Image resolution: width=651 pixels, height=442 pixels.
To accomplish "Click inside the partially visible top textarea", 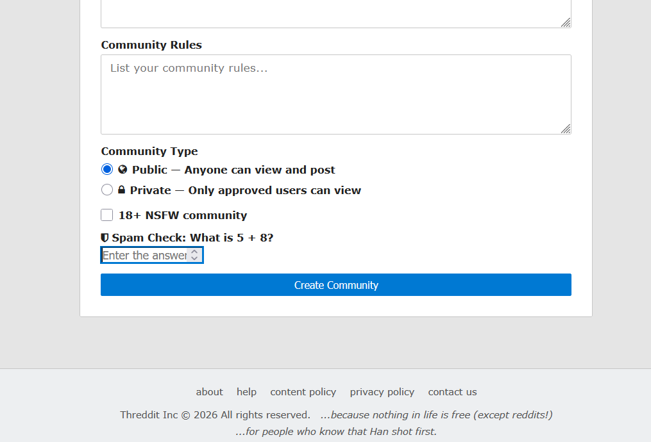I will [x=335, y=13].
